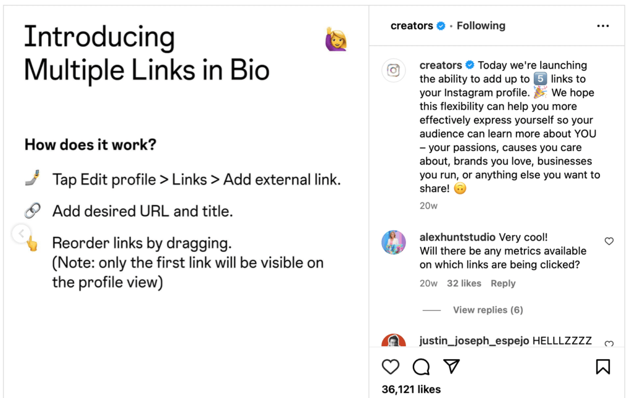Viewport: 632px width, 398px height.
Task: Reply to alexhuntstudio's comment
Action: coord(503,283)
